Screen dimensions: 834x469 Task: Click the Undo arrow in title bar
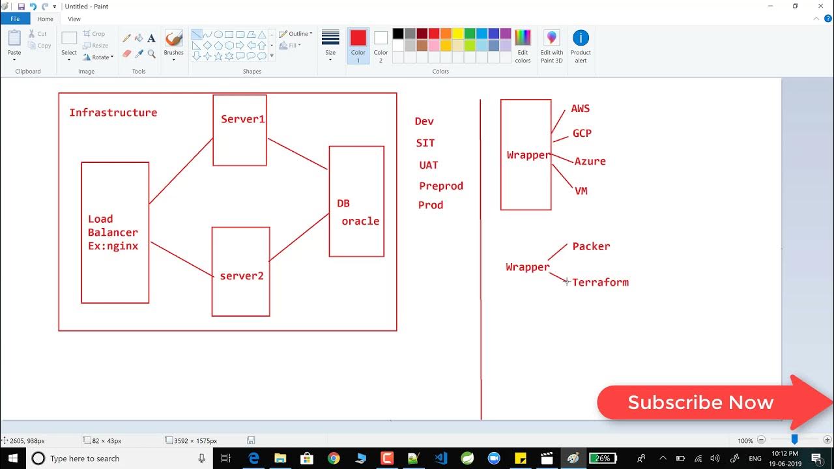[33, 6]
